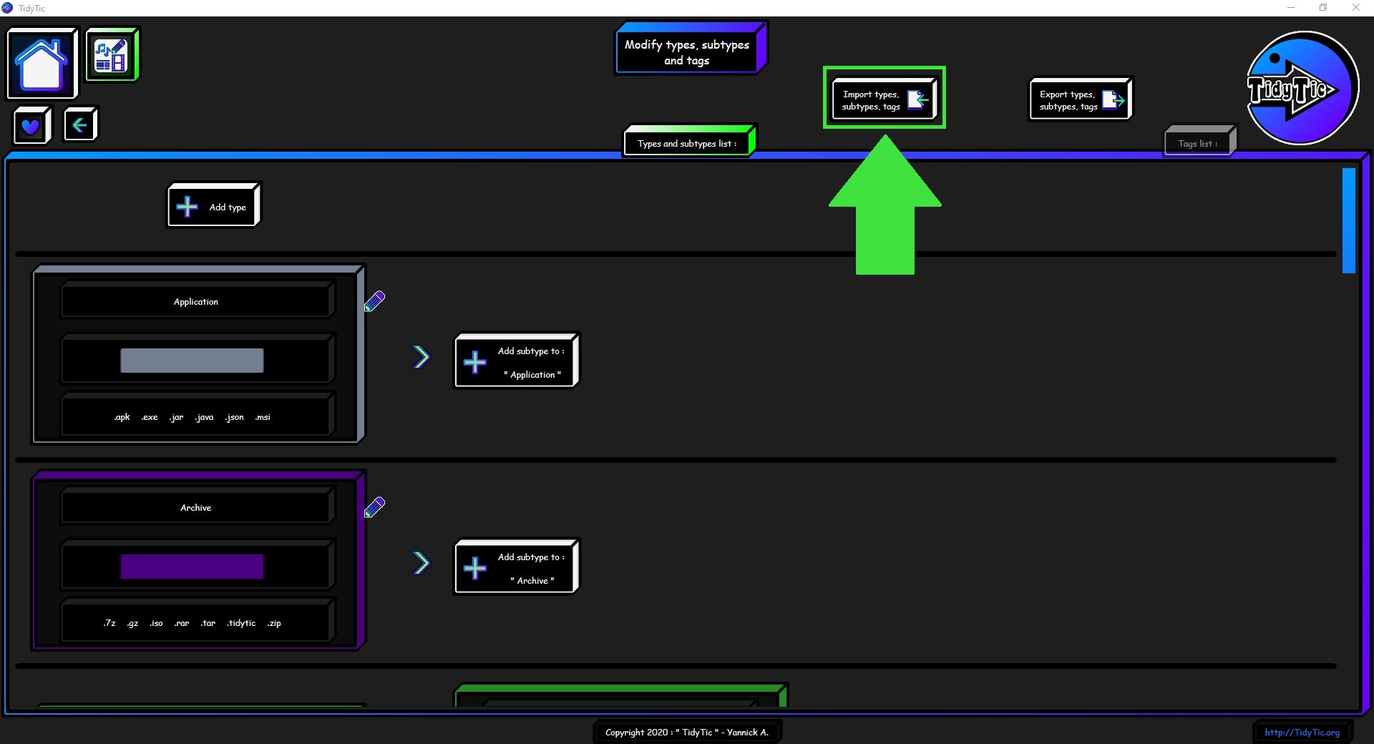Edit Archive type with pencil icon
This screenshot has height=744, width=1374.
coord(374,507)
